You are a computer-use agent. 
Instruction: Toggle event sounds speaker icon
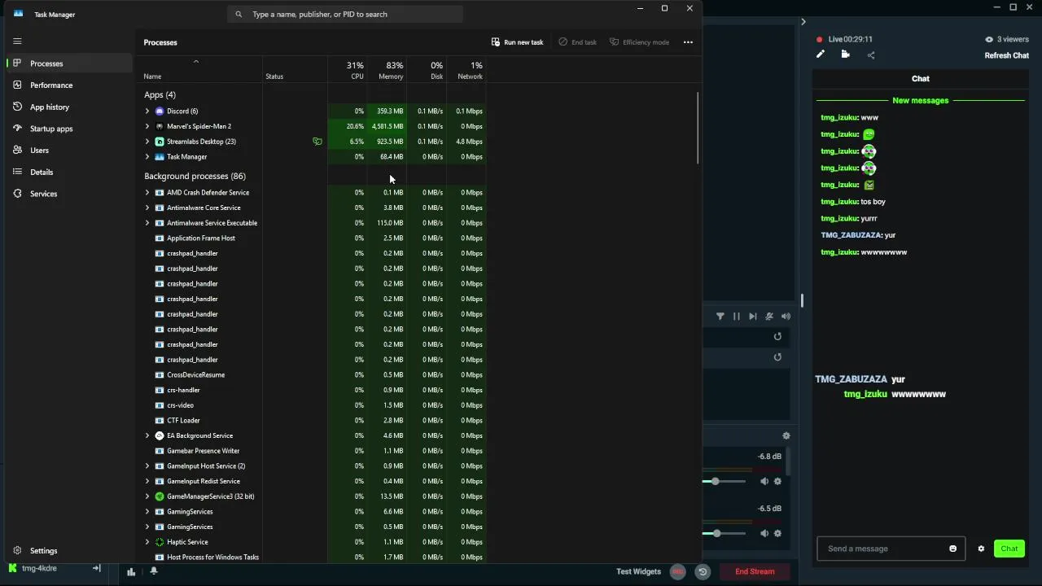pos(786,317)
